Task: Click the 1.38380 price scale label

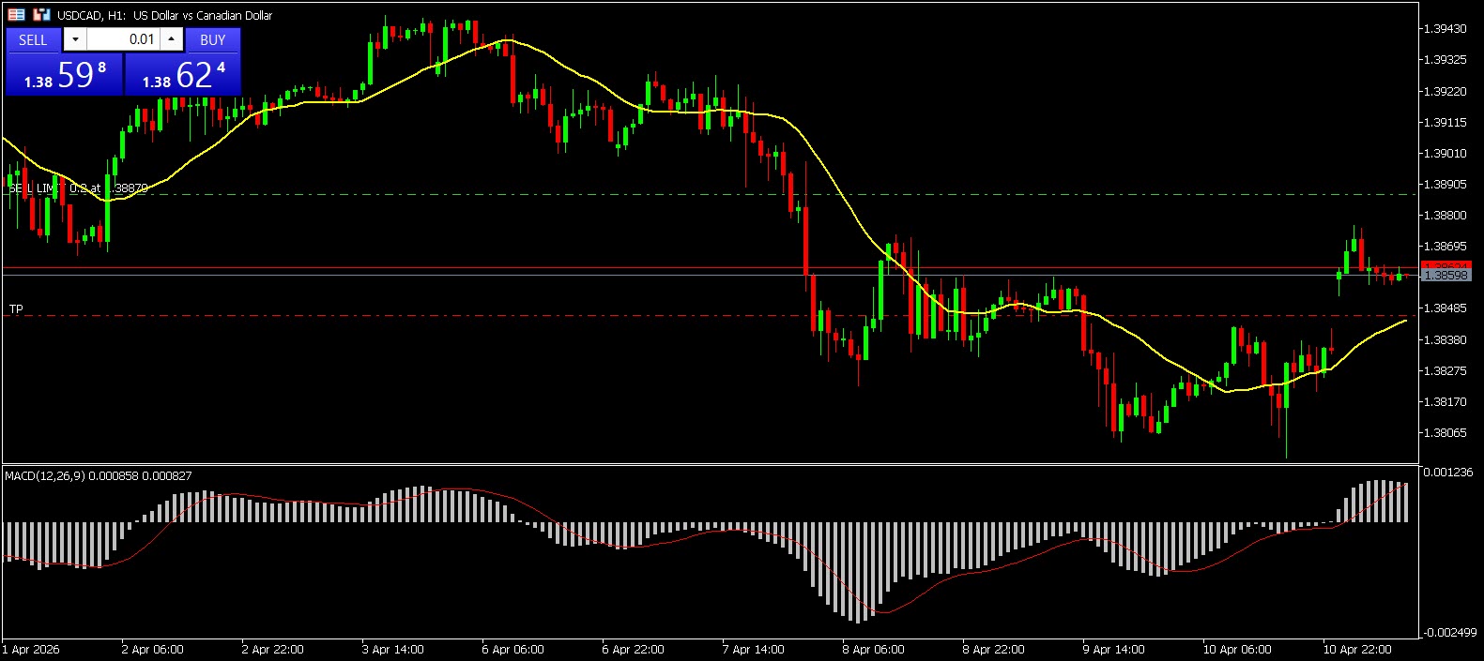Action: point(1445,340)
